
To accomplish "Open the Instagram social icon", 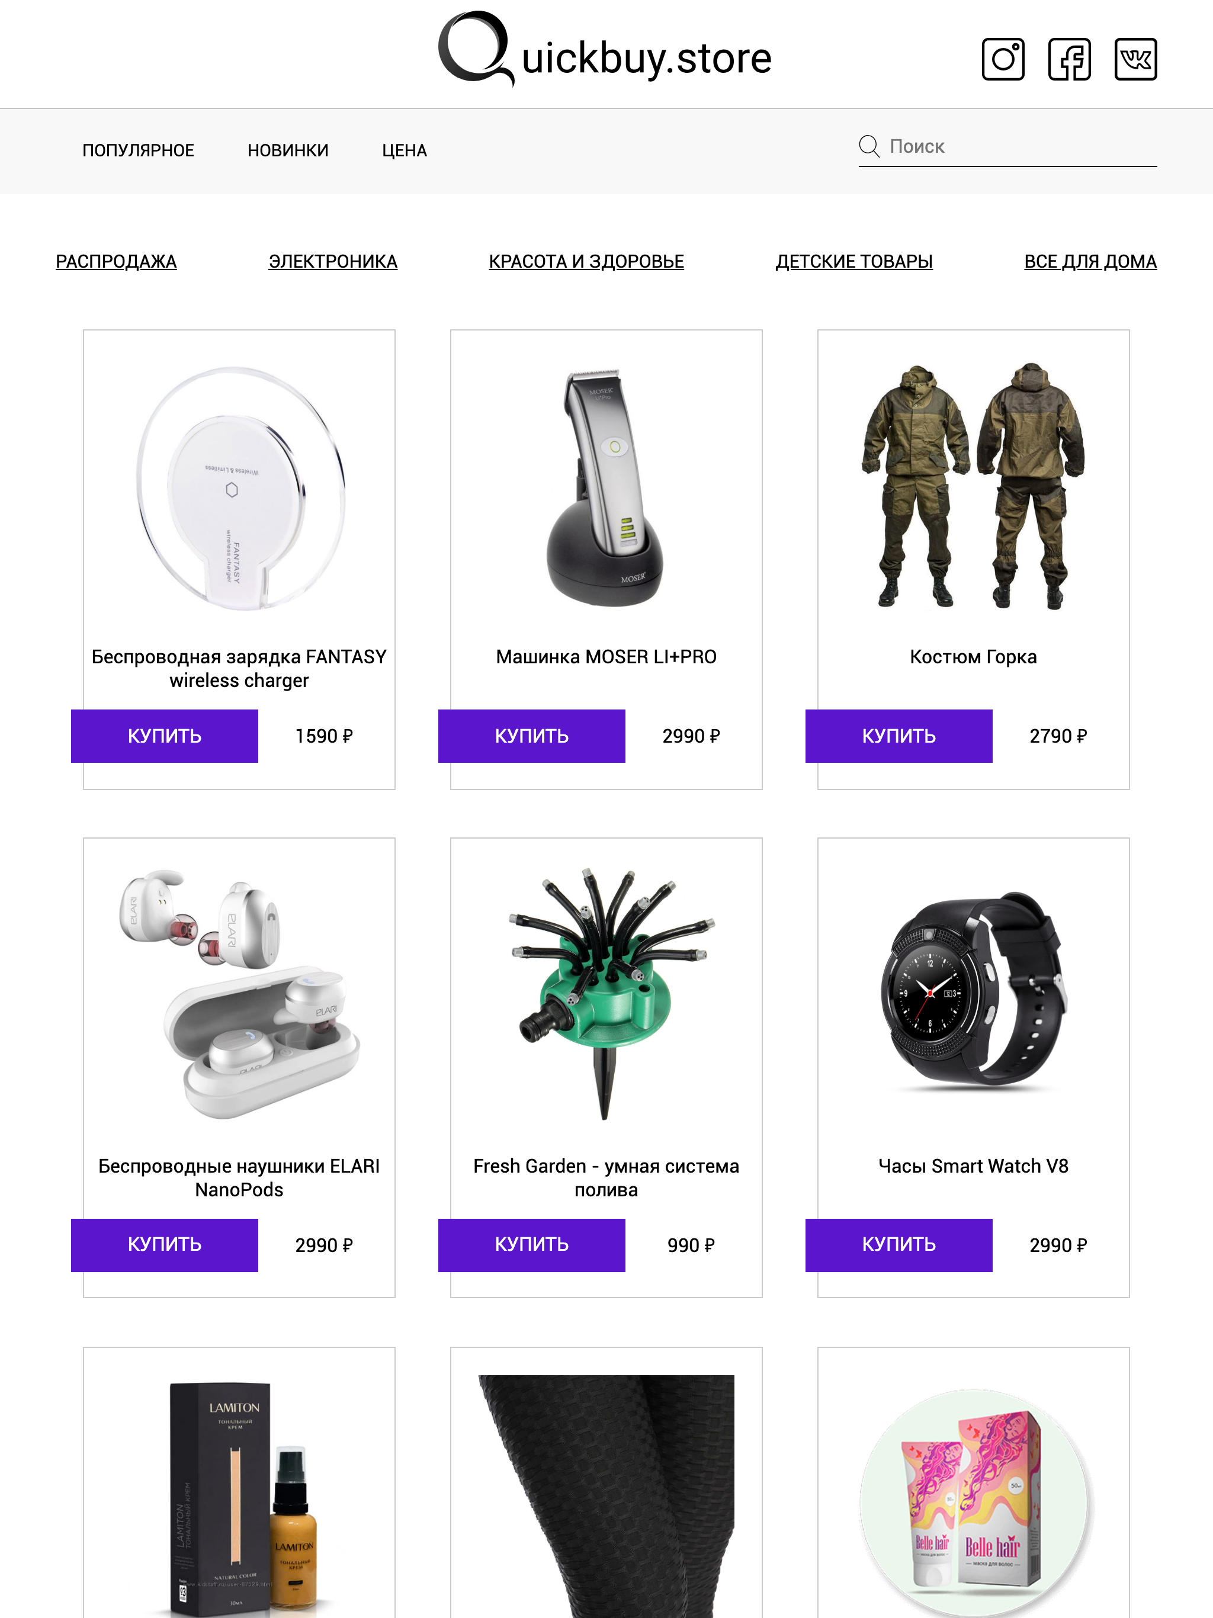I will [1003, 59].
